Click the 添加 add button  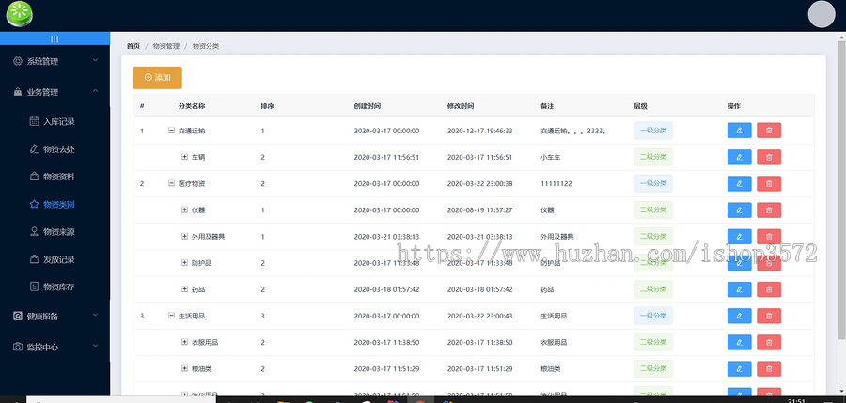[x=157, y=78]
